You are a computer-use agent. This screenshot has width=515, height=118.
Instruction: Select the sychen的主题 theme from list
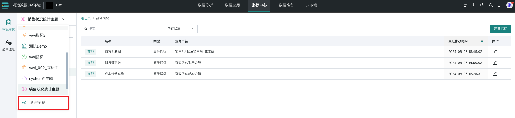(41, 79)
